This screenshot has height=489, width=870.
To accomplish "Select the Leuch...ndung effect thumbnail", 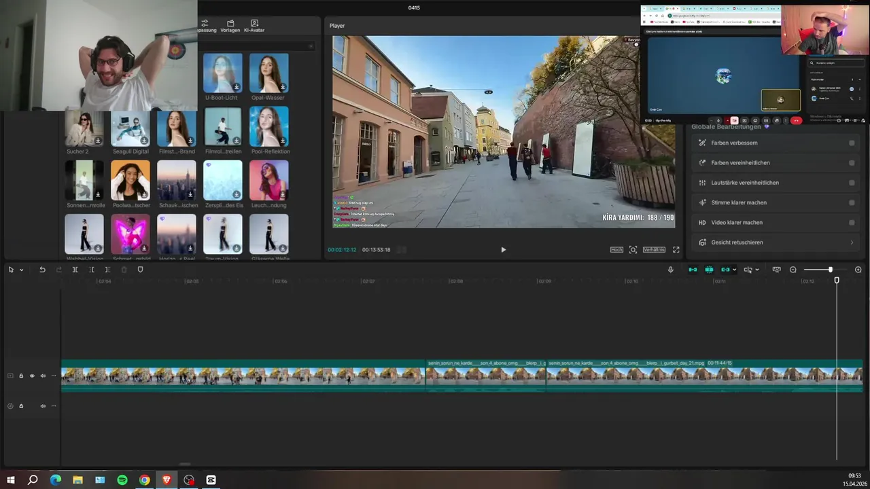I will coord(269,180).
